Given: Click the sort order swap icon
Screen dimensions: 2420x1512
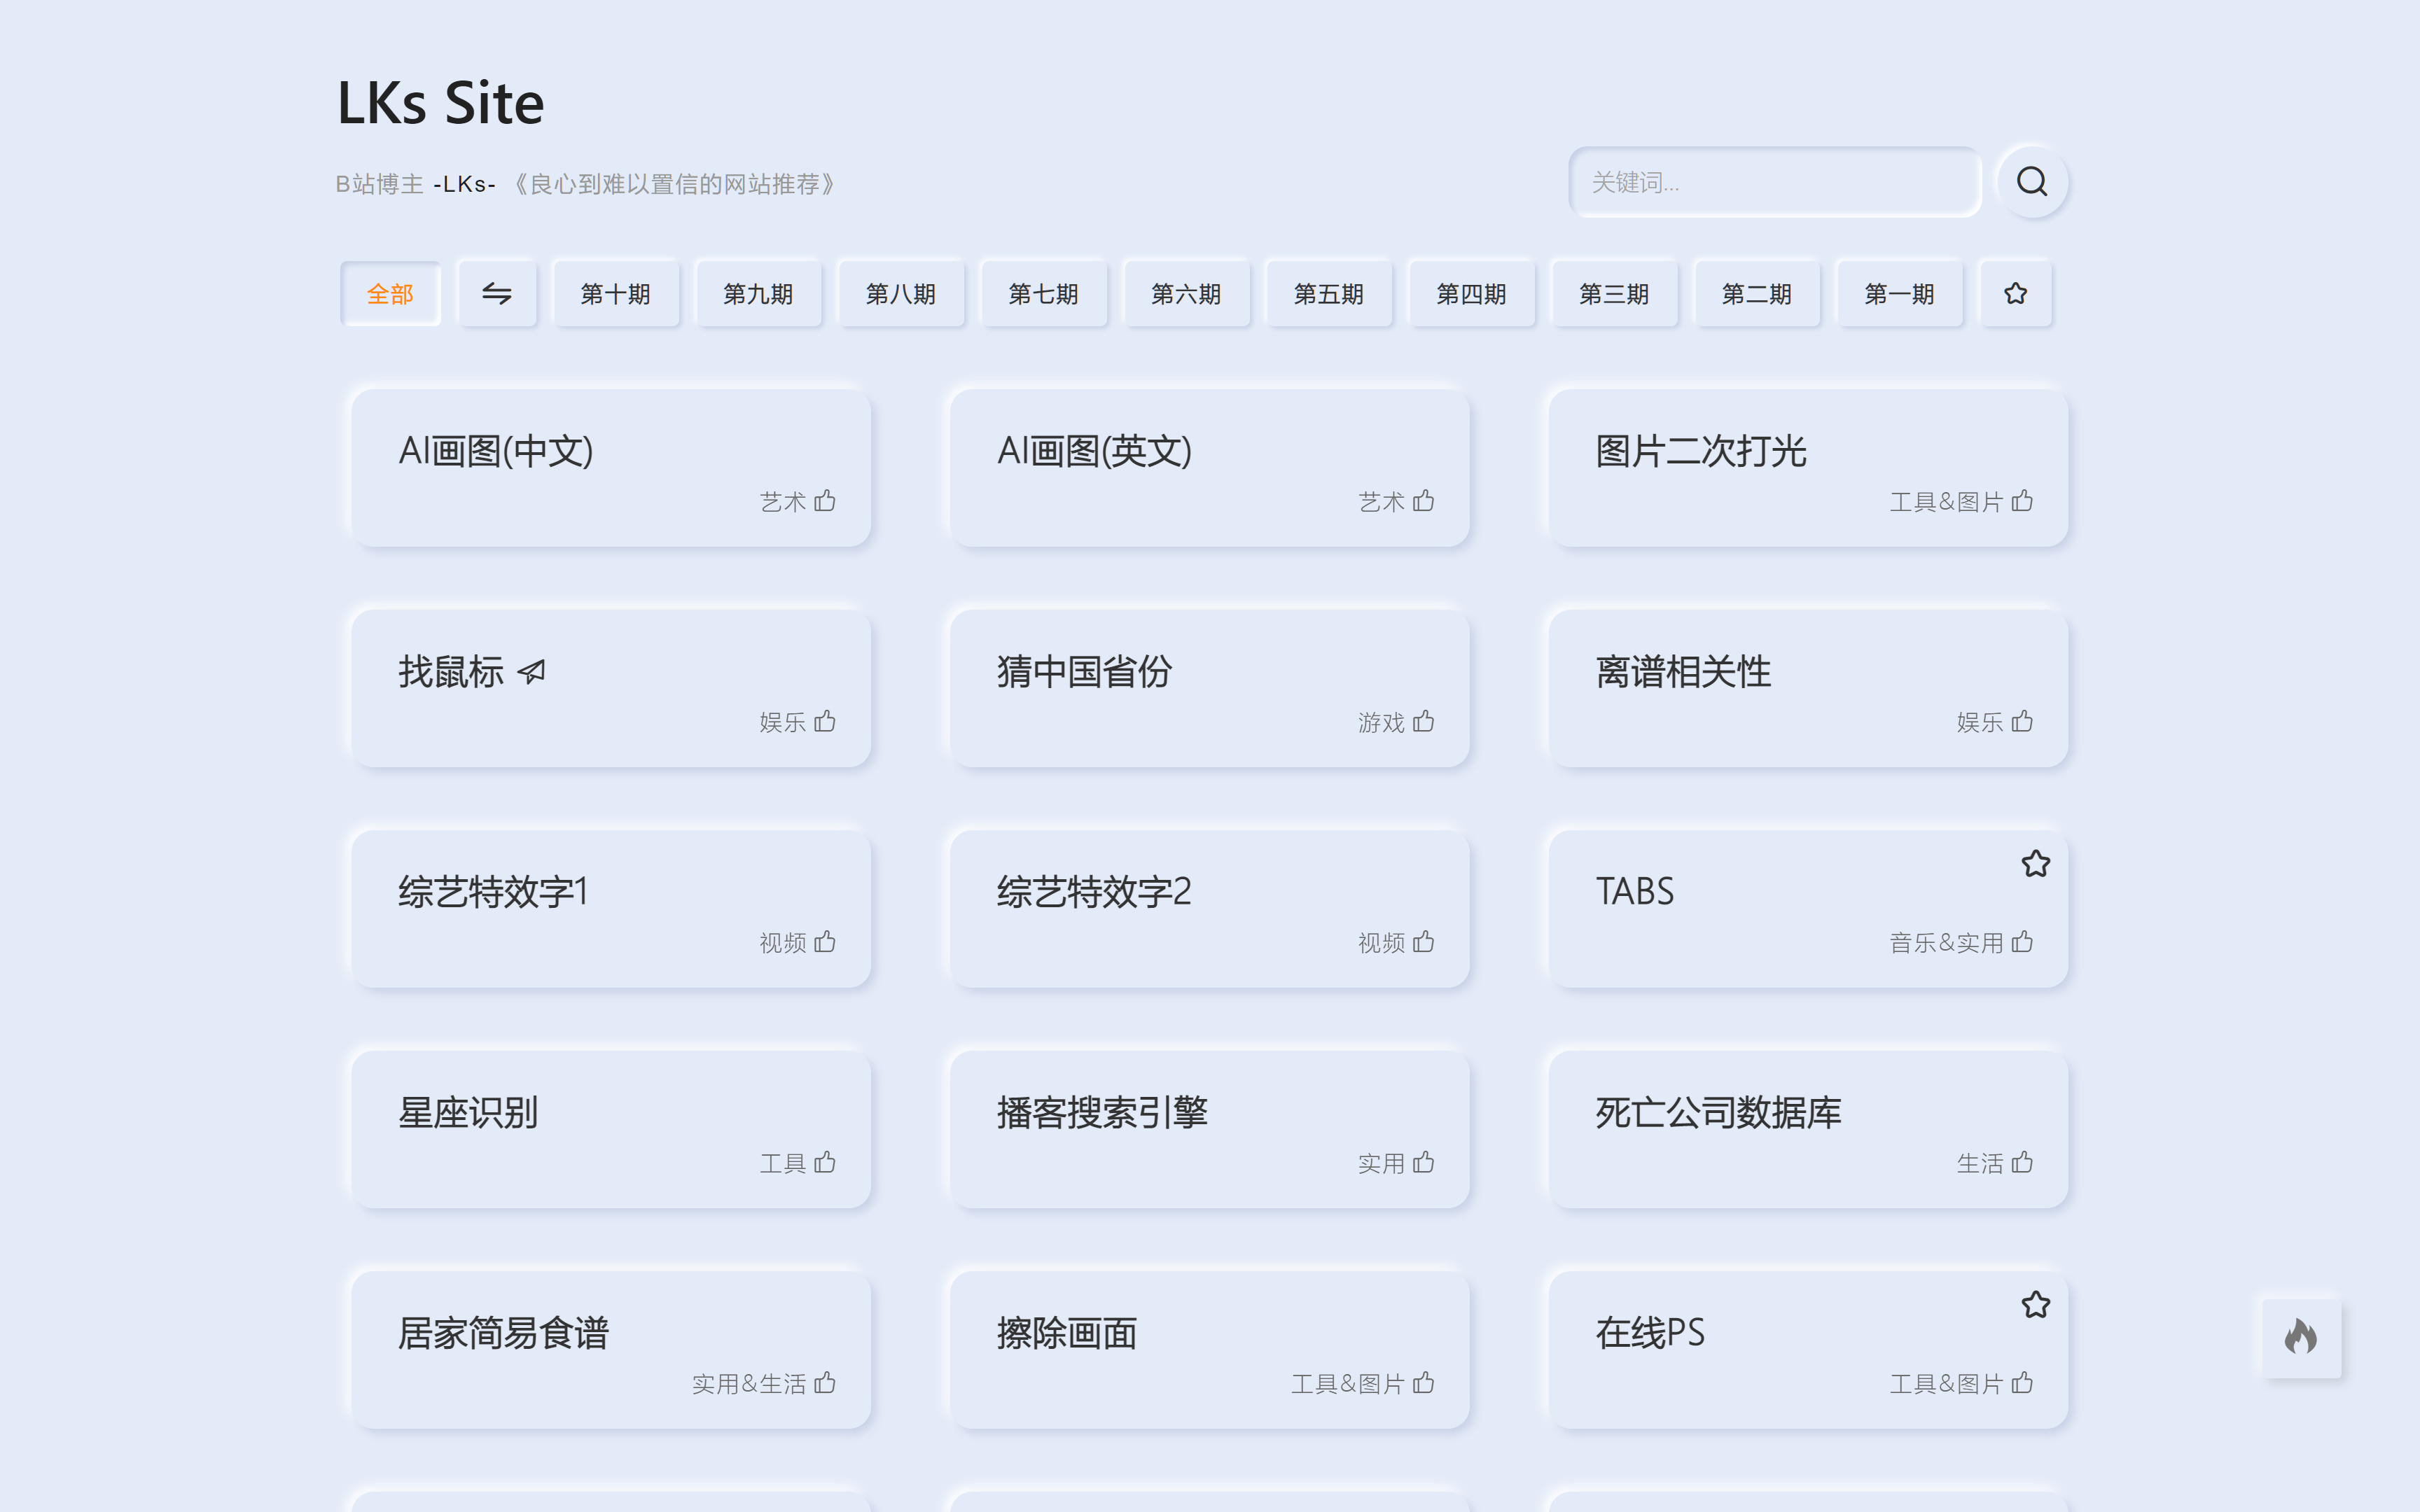Looking at the screenshot, I should point(498,293).
